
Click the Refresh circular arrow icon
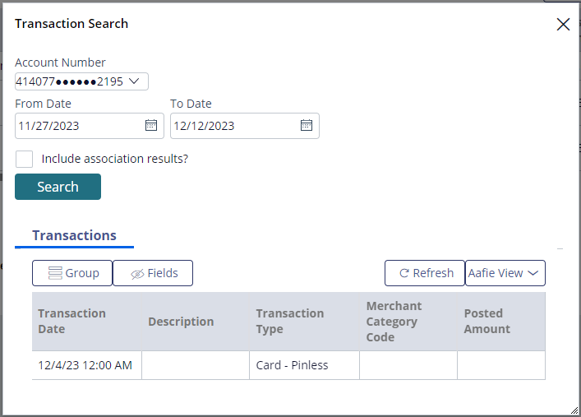pos(403,273)
